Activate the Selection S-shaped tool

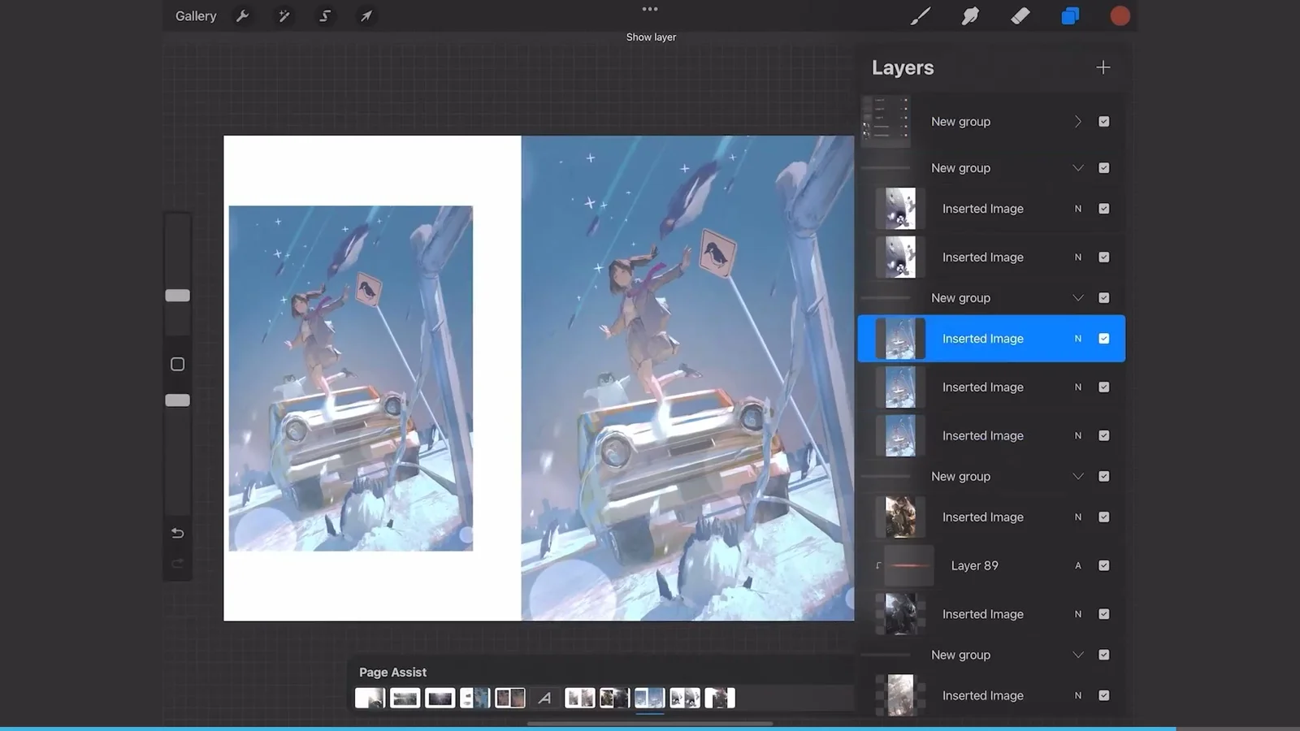click(324, 15)
